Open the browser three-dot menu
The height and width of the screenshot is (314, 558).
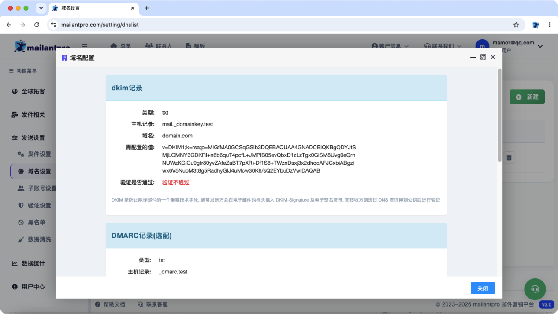tap(549, 25)
